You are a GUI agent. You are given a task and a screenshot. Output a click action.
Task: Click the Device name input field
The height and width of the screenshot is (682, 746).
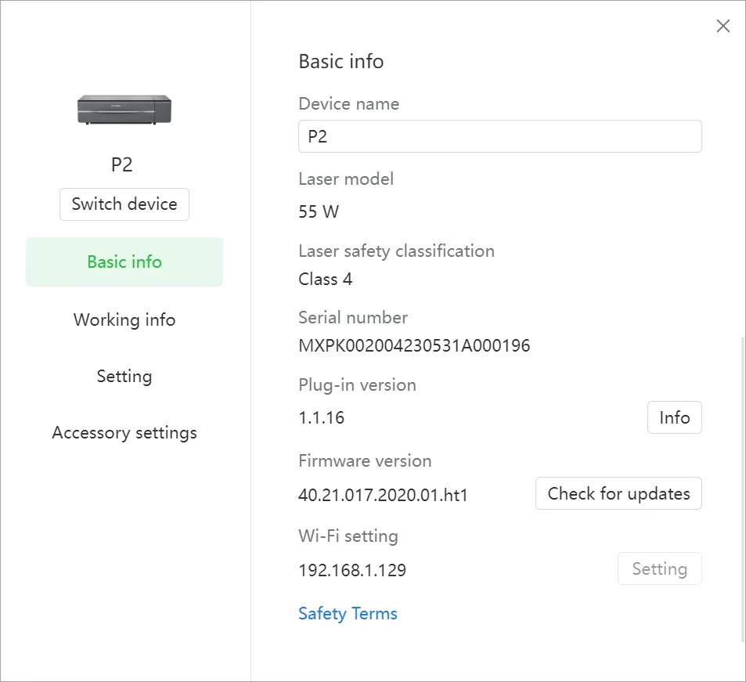tap(500, 136)
